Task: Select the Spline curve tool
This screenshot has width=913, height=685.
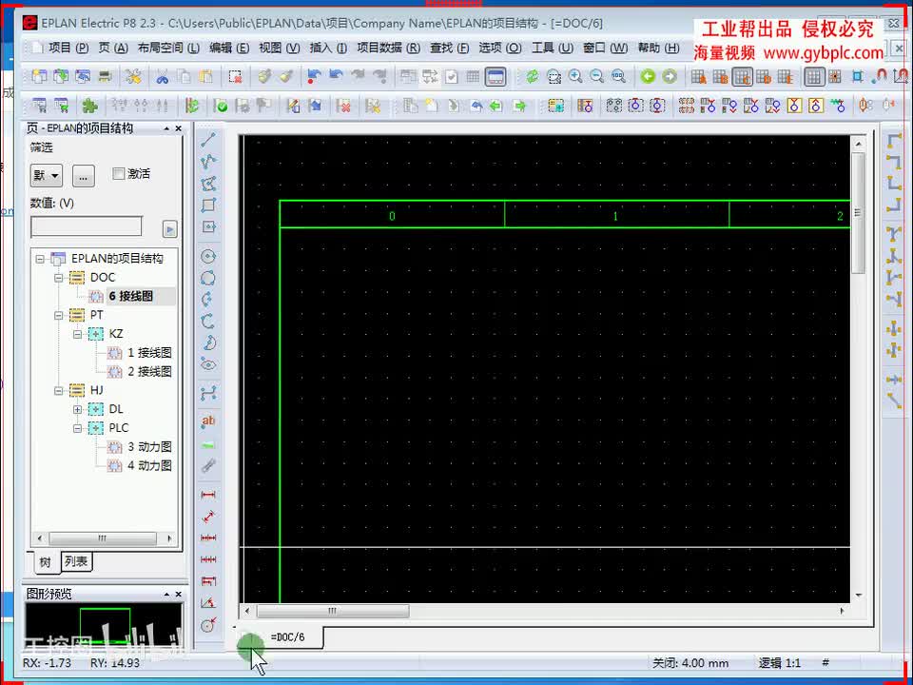Action: click(208, 393)
